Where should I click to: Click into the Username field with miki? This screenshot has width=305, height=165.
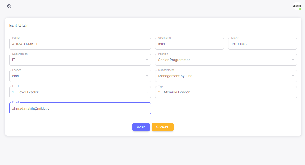(x=189, y=44)
